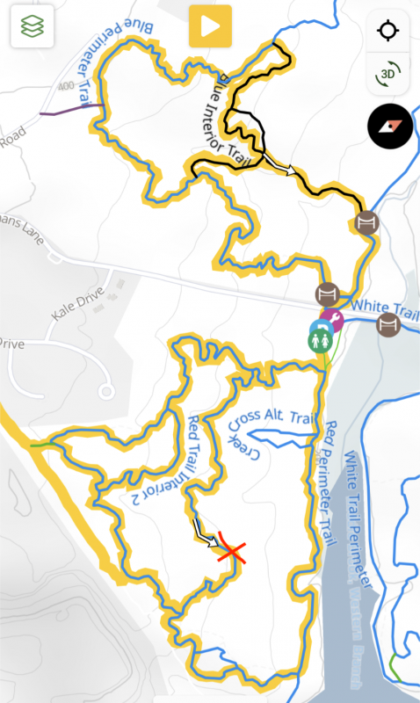Image resolution: width=420 pixels, height=703 pixels.
Task: Start the yellow route playback button
Action: [x=210, y=26]
